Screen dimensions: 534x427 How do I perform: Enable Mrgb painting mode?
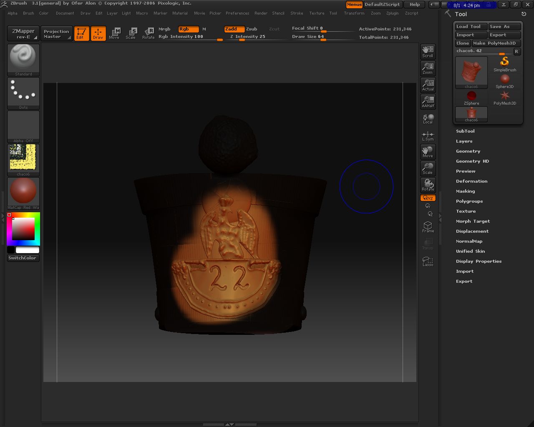click(164, 29)
